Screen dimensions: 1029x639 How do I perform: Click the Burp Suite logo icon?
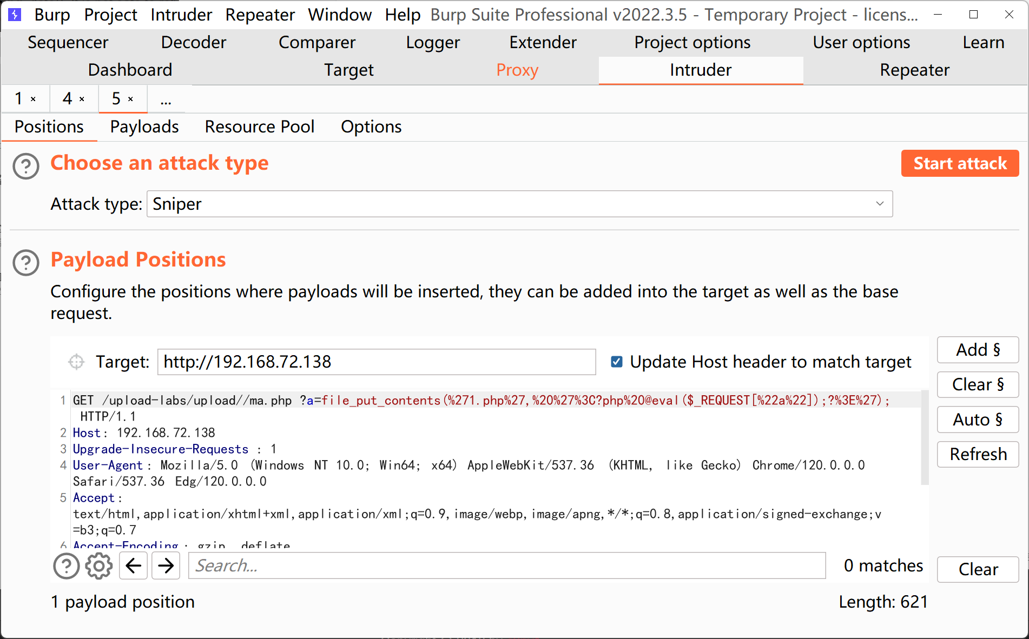(15, 15)
